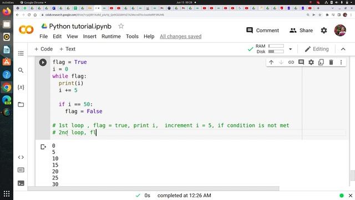Open the Google account avatar
This screenshot has width=355, height=200.
340,30
